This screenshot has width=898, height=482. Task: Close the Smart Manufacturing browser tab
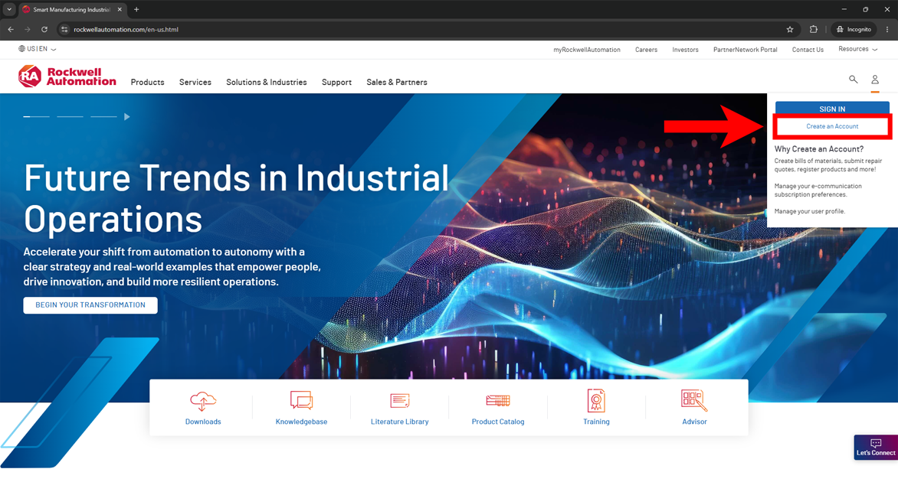pyautogui.click(x=119, y=9)
